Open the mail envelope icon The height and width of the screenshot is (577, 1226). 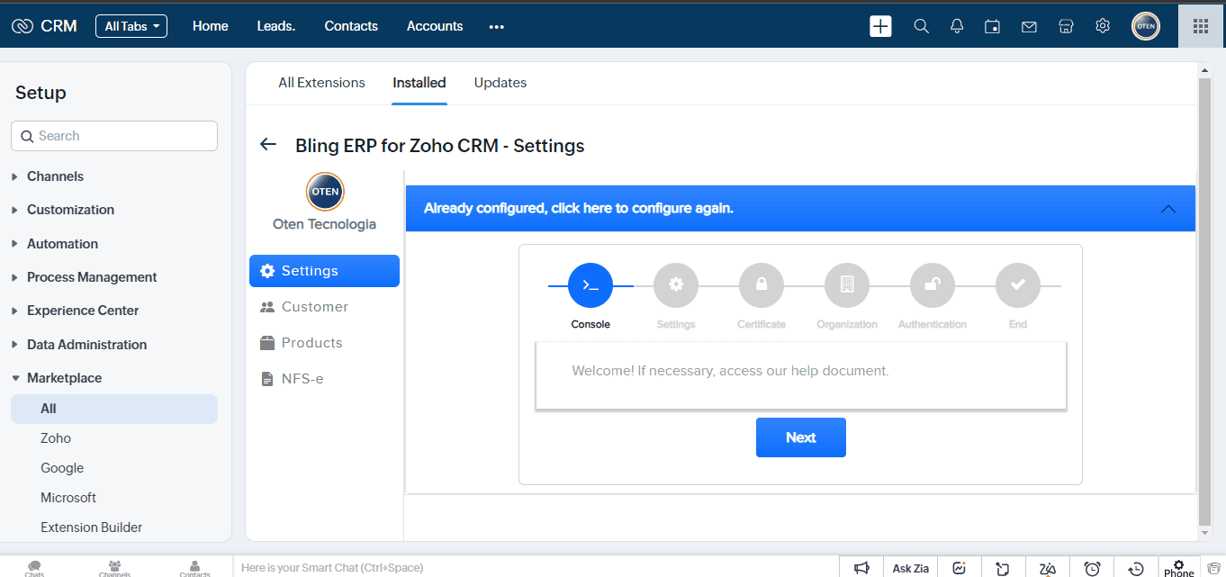[x=1029, y=26]
